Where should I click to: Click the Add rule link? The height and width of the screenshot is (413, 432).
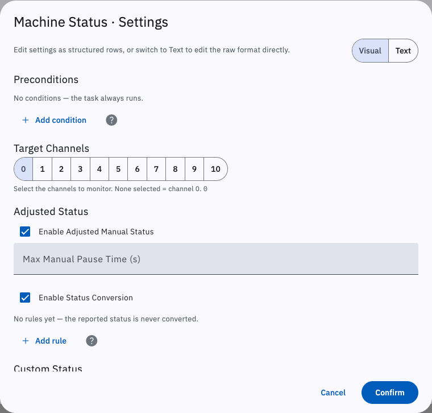(44, 341)
